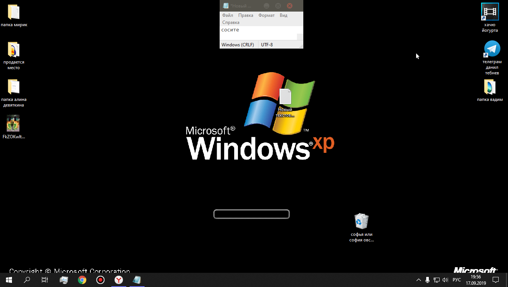
Task: Close the Notepad window
Action: click(289, 6)
